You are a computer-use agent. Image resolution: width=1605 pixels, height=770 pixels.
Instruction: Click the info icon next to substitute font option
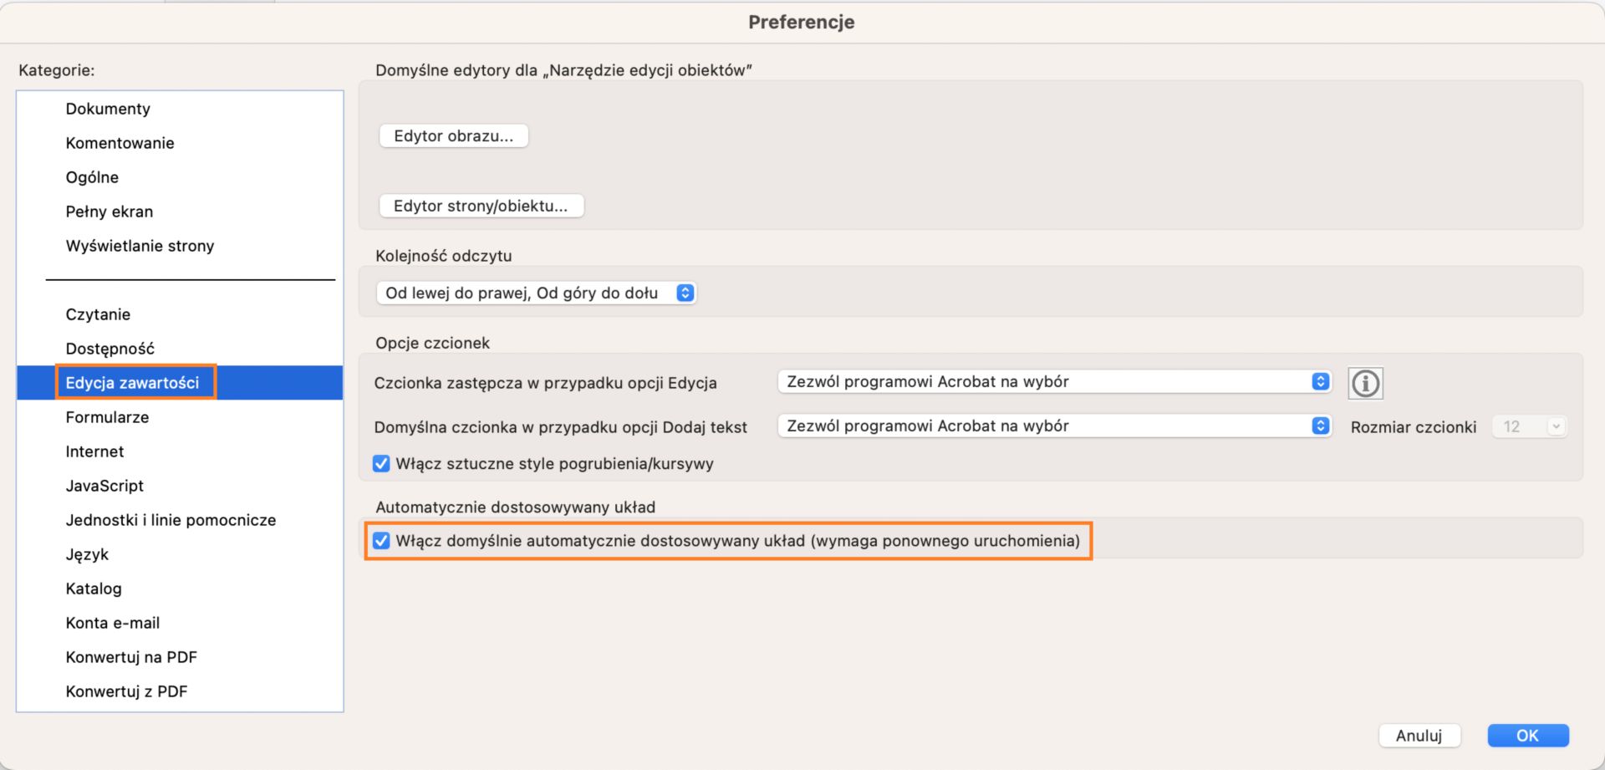(x=1365, y=383)
